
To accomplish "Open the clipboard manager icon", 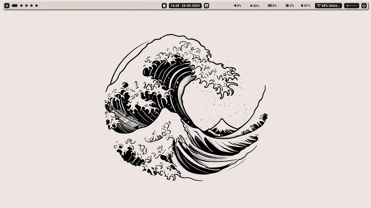I will tap(164, 6).
